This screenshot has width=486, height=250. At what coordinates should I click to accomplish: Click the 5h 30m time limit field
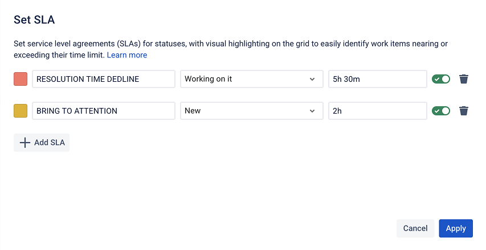[x=377, y=79]
